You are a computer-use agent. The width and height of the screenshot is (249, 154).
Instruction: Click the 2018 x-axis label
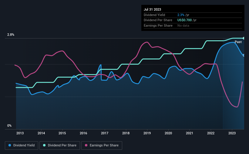126,133
